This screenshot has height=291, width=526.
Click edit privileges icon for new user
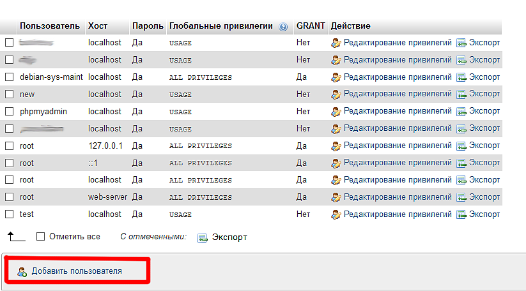(x=336, y=94)
